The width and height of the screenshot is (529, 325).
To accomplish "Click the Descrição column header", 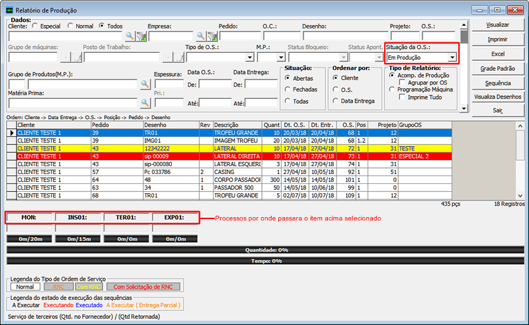I will pyautogui.click(x=237, y=125).
